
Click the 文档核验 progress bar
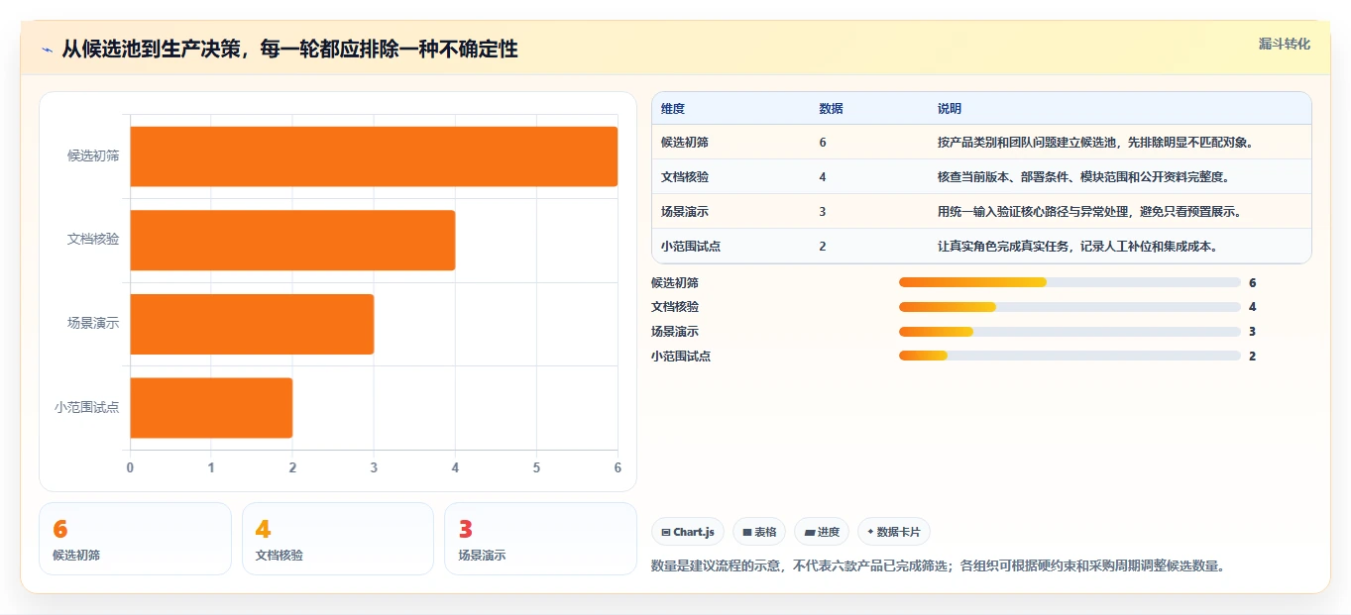pyautogui.click(x=1070, y=307)
